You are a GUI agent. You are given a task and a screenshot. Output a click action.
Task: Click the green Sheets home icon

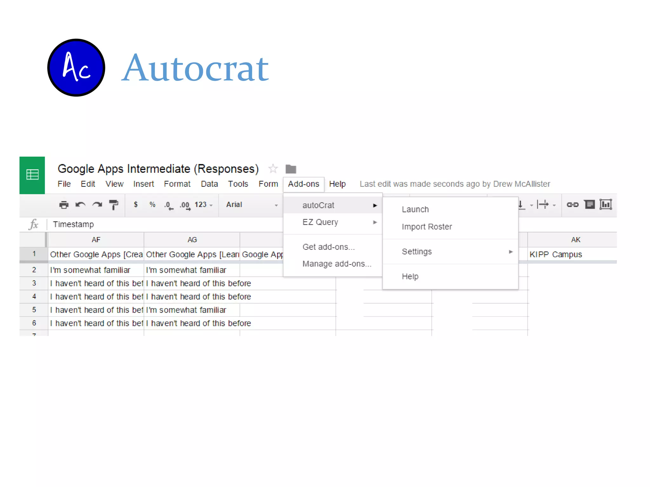point(32,175)
